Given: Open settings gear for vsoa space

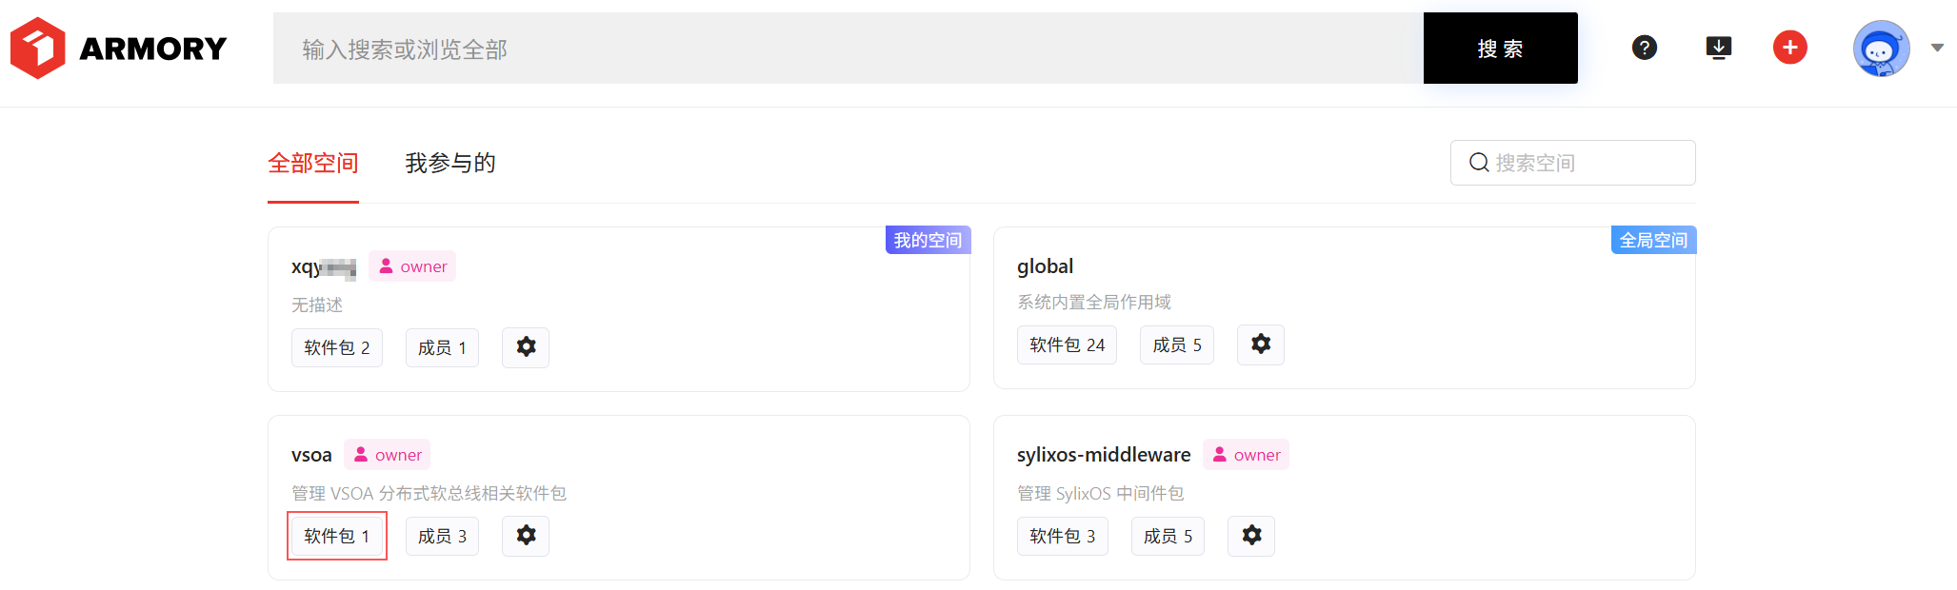Looking at the screenshot, I should point(526,536).
